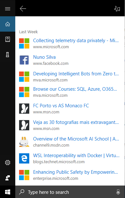The image size is (125, 198).
Task: Open the hamburger menu in Cortana
Action: coord(8,9)
